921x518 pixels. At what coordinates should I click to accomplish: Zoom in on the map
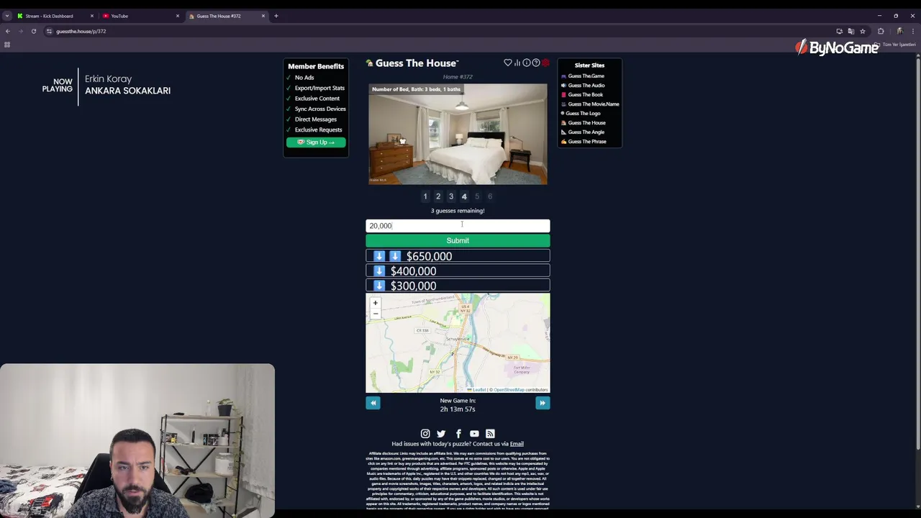point(375,303)
